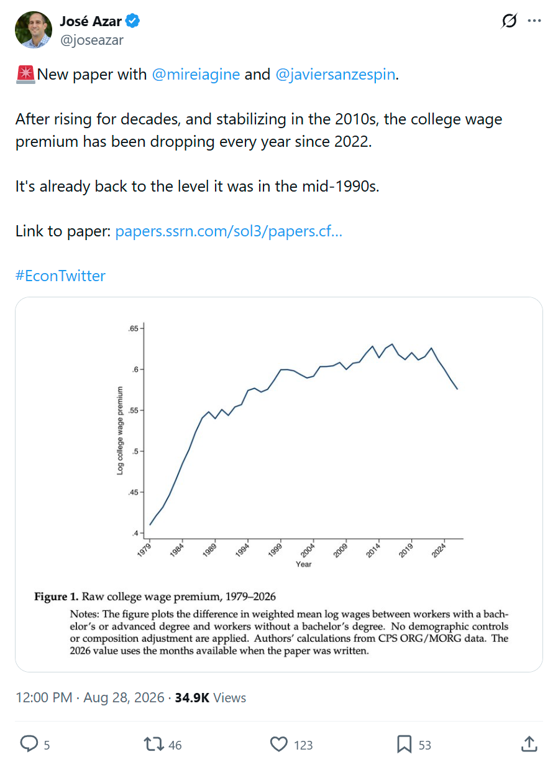Bookmark the post with bookmark icon
This screenshot has height=762, width=558.
405,744
